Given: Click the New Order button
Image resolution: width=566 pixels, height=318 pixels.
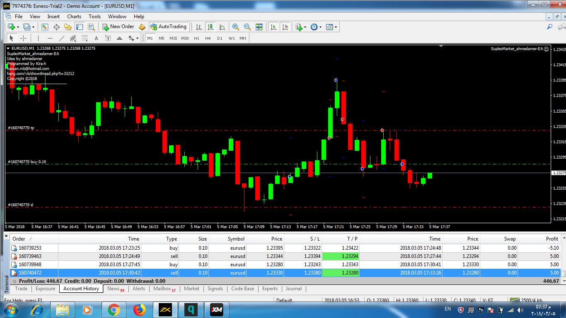Looking at the screenshot, I should pos(118,26).
